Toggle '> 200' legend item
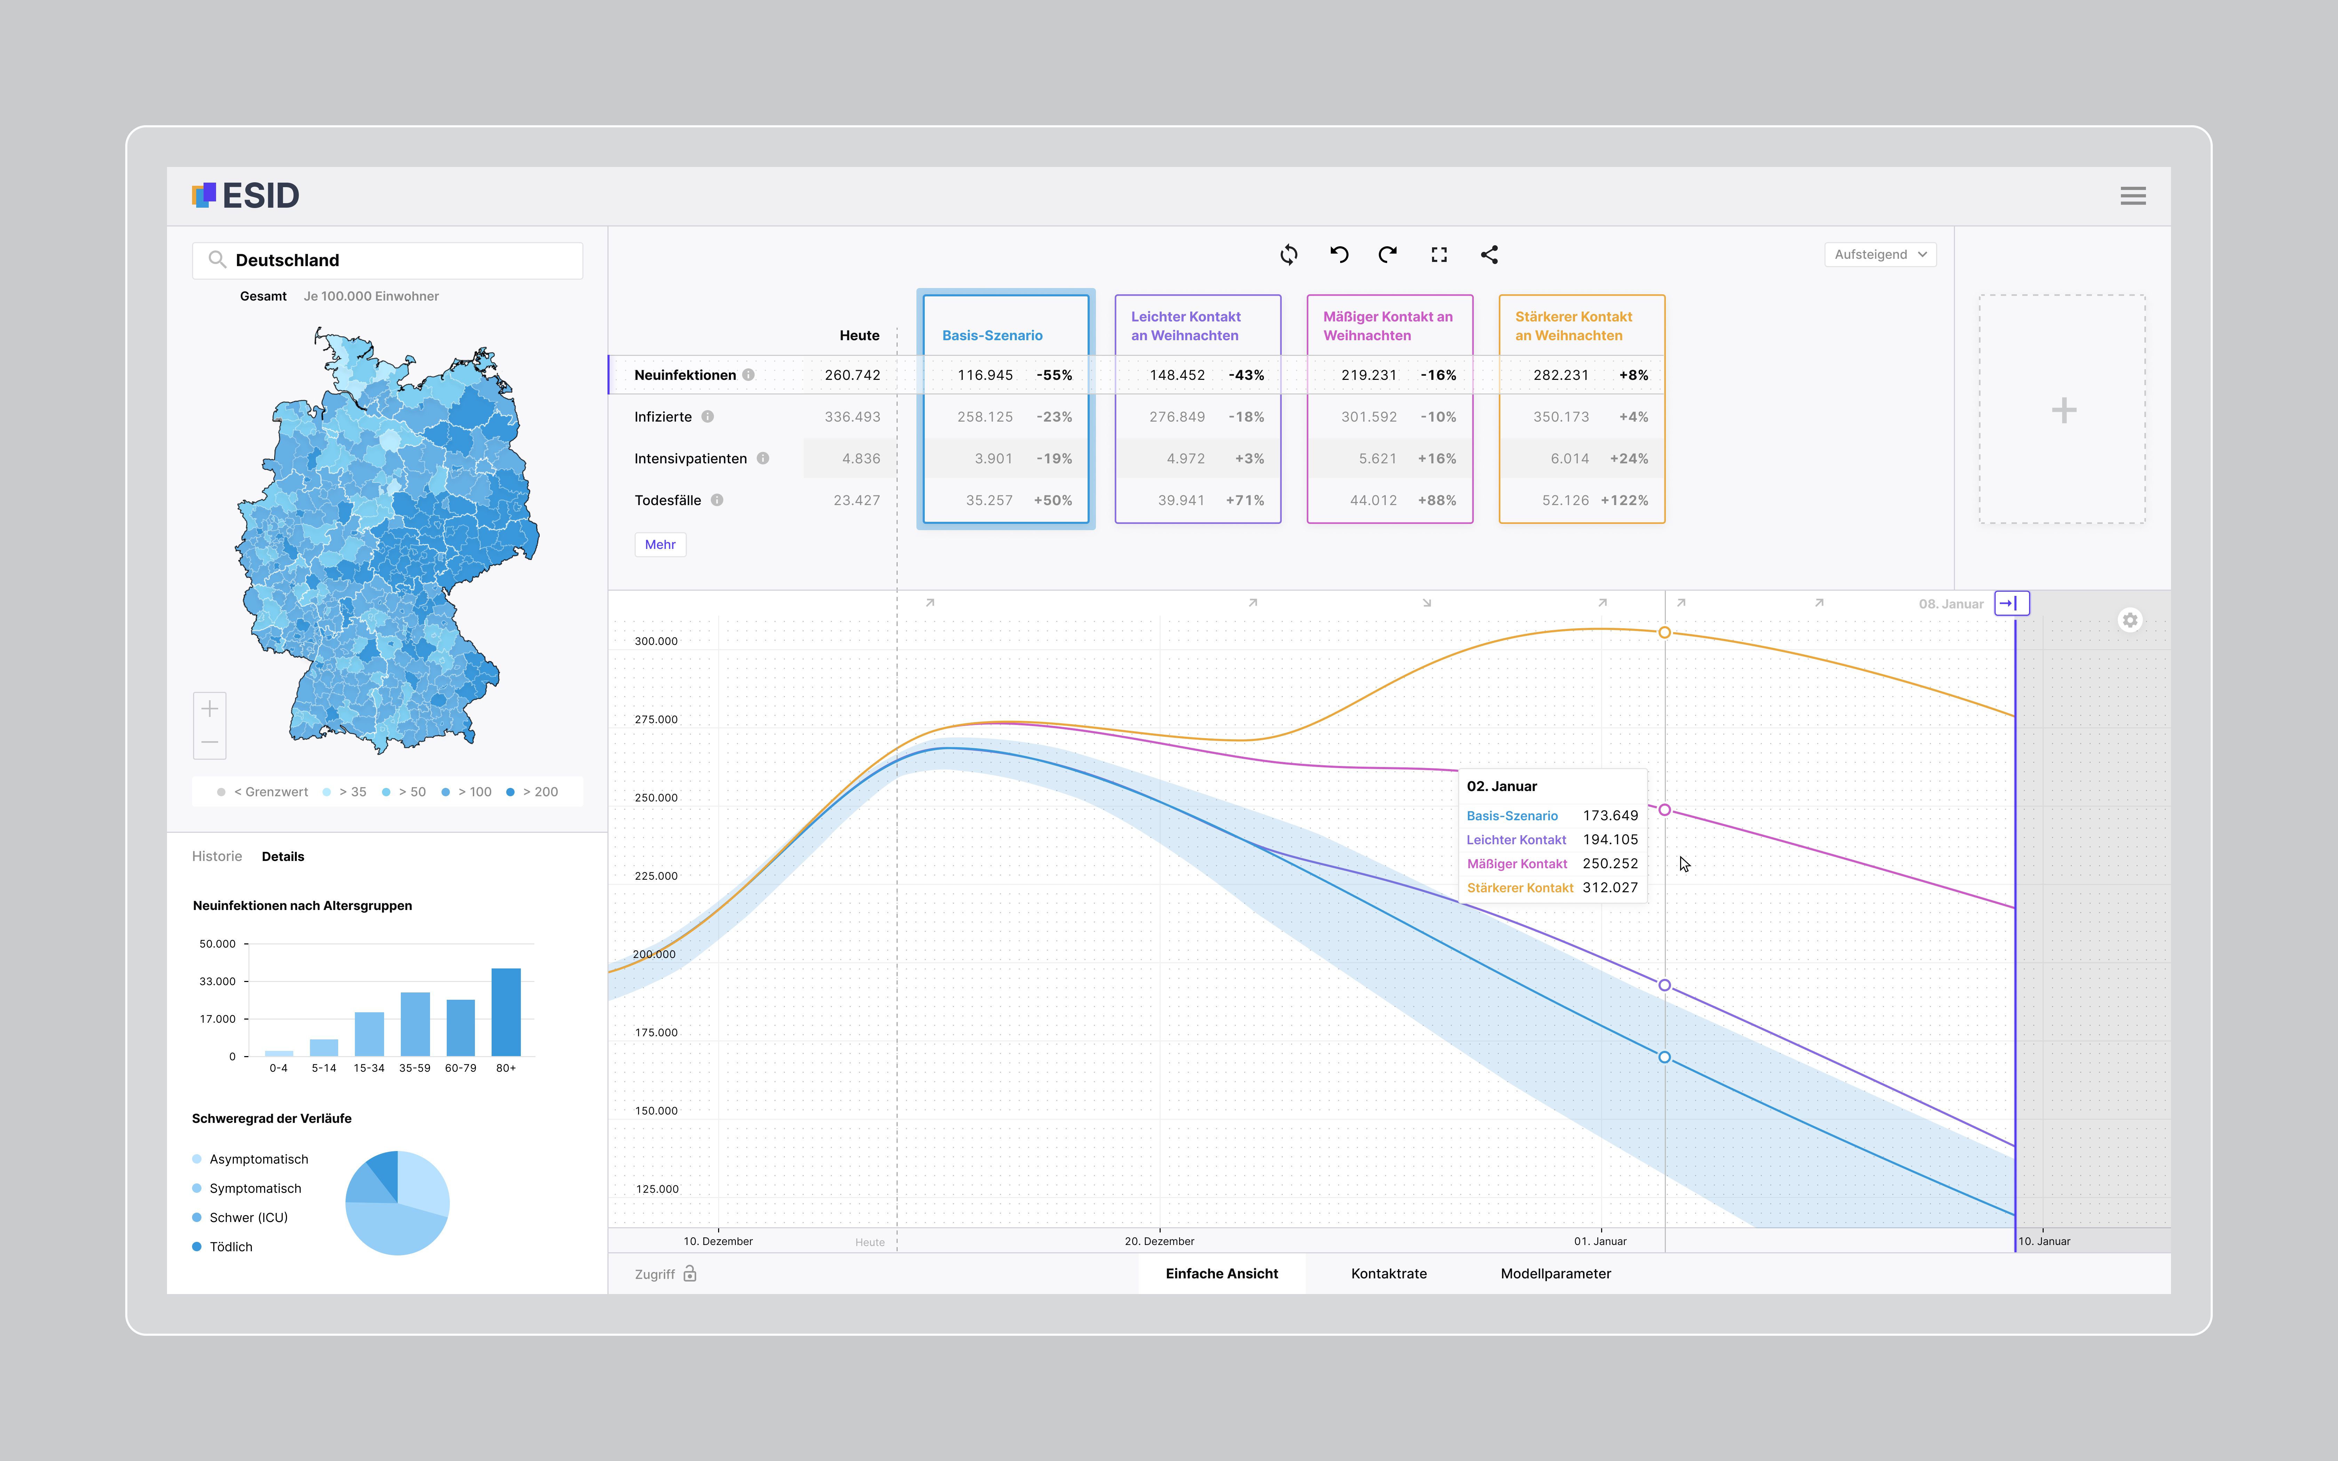This screenshot has width=2338, height=1461. click(532, 792)
